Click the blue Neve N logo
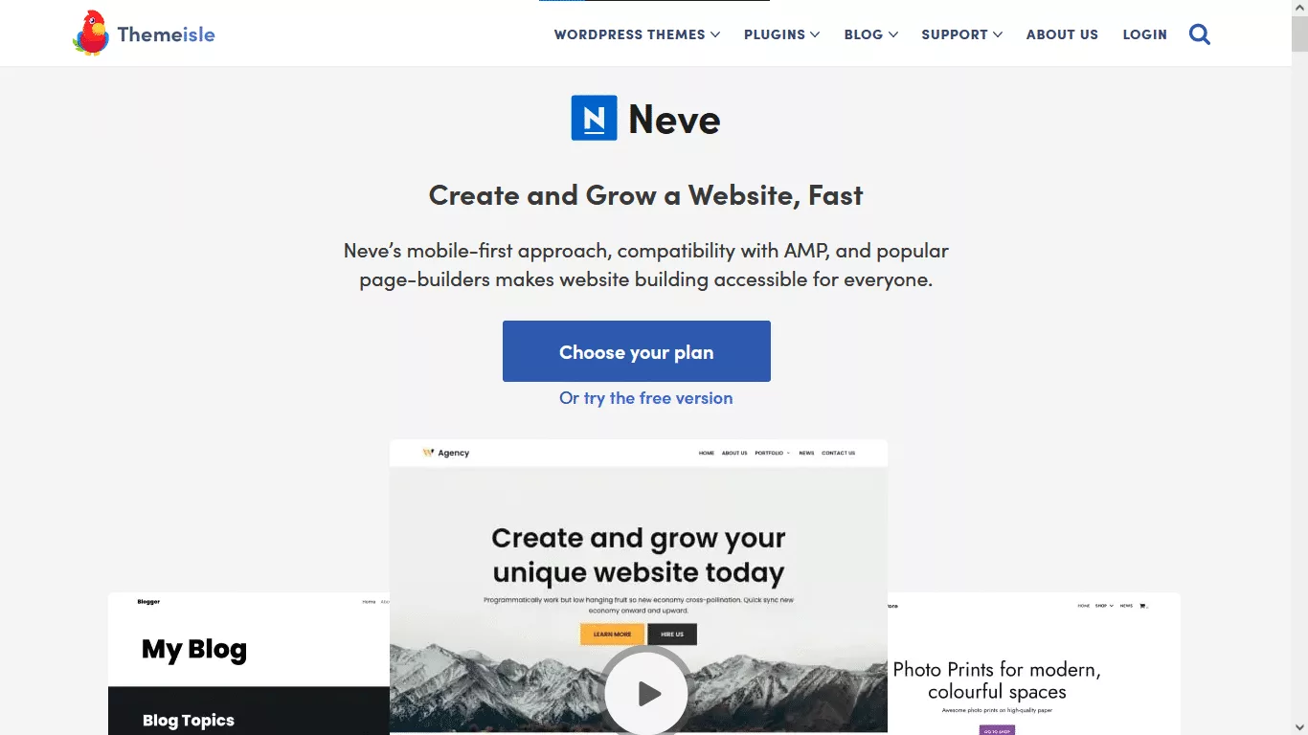The image size is (1308, 735). click(594, 119)
